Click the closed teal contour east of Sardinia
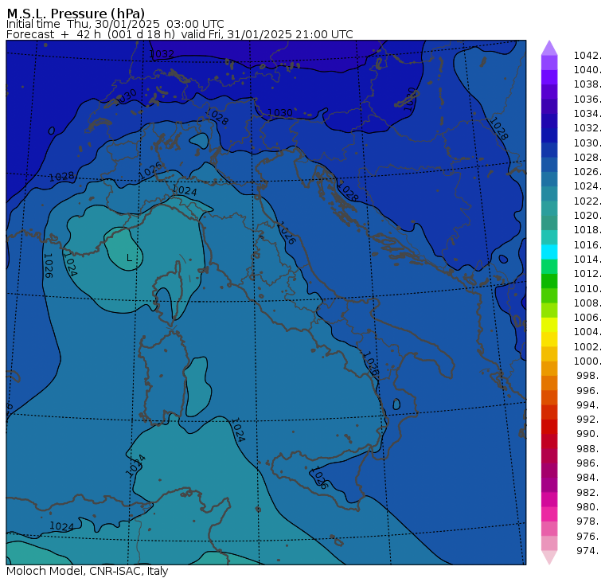Viewport: 605px width, 582px height. click(x=198, y=387)
